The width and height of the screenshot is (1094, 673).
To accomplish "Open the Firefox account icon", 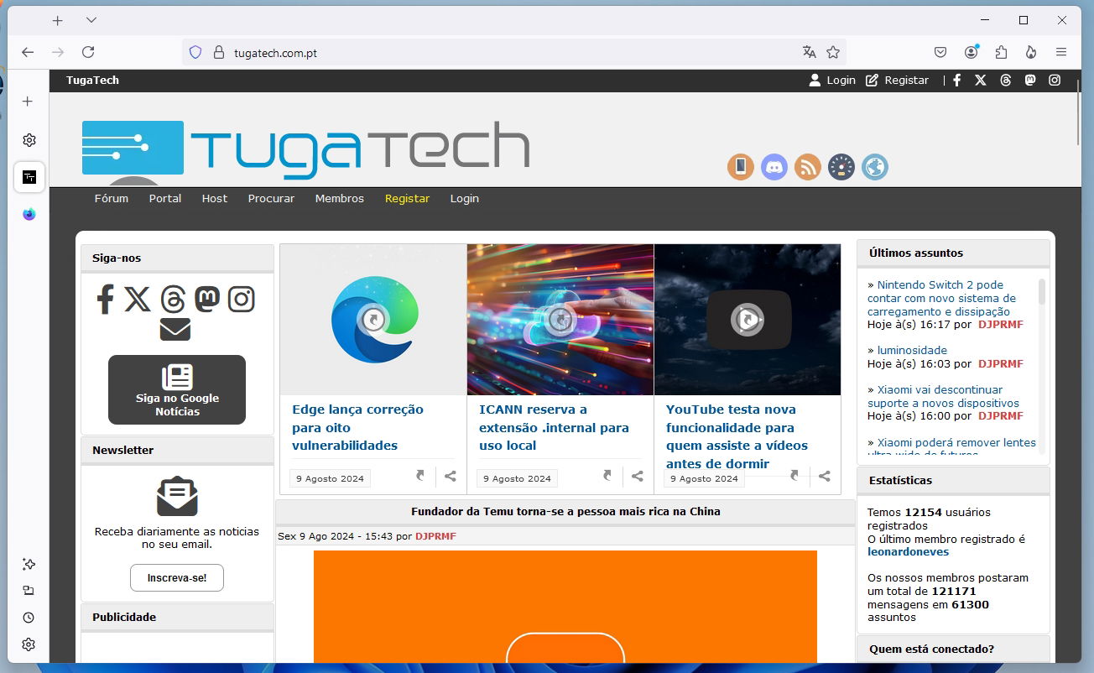I will (972, 52).
